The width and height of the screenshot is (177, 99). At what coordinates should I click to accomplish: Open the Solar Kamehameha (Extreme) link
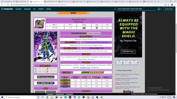coord(98,42)
